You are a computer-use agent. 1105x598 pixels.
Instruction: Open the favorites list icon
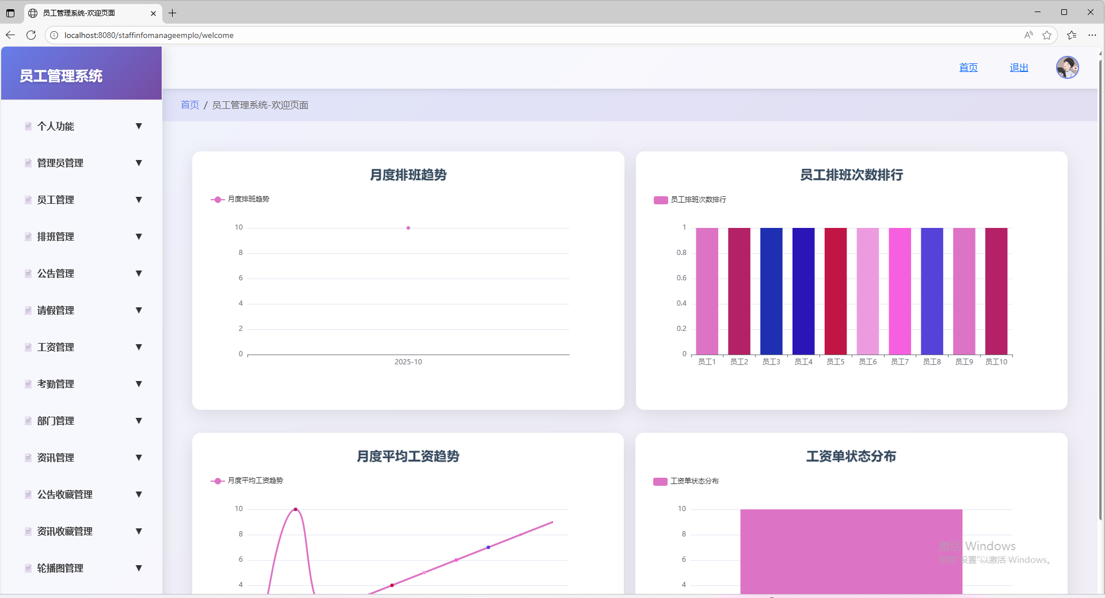point(1072,35)
